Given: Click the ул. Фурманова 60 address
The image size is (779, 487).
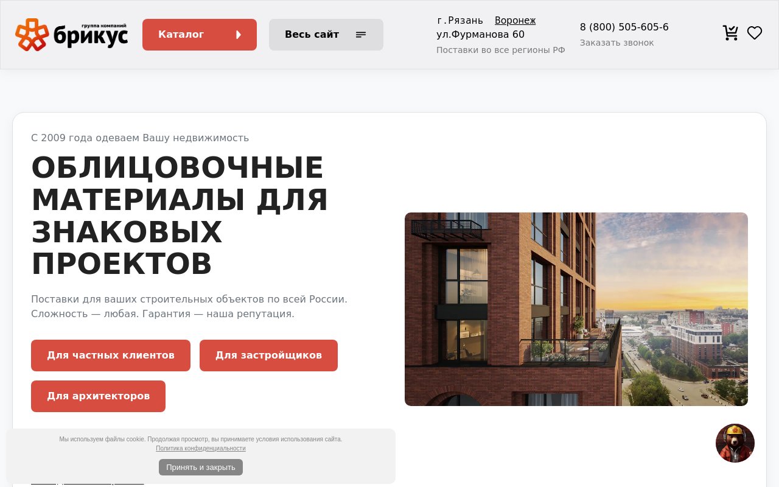Looking at the screenshot, I should 480,35.
